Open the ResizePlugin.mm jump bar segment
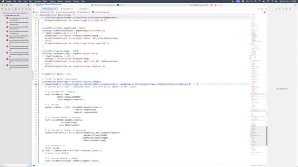 (x=84, y=12)
